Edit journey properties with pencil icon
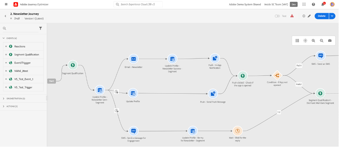Screen dimensions: 339x147 pos(309,16)
